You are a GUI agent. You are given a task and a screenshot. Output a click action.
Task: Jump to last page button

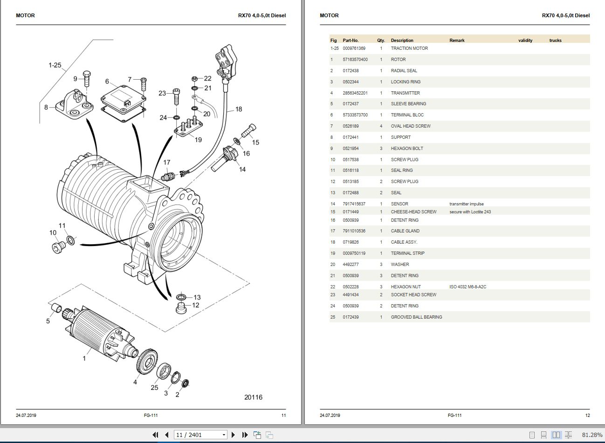tap(245, 435)
